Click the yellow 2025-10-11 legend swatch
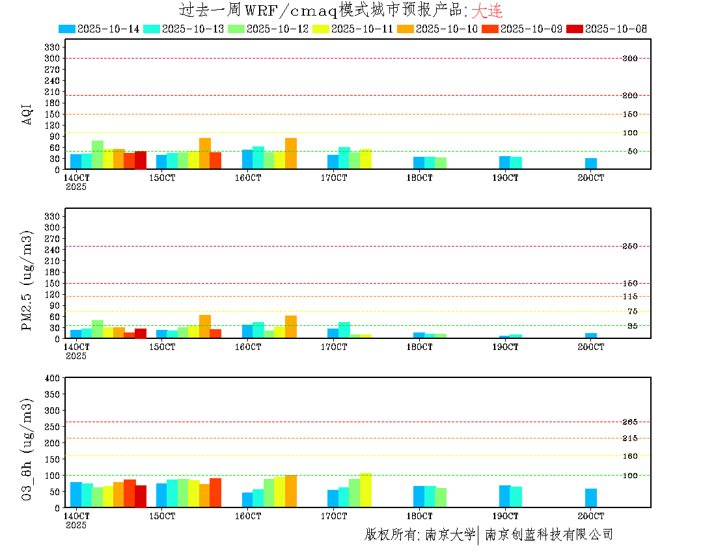The image size is (716, 553). pos(321,29)
